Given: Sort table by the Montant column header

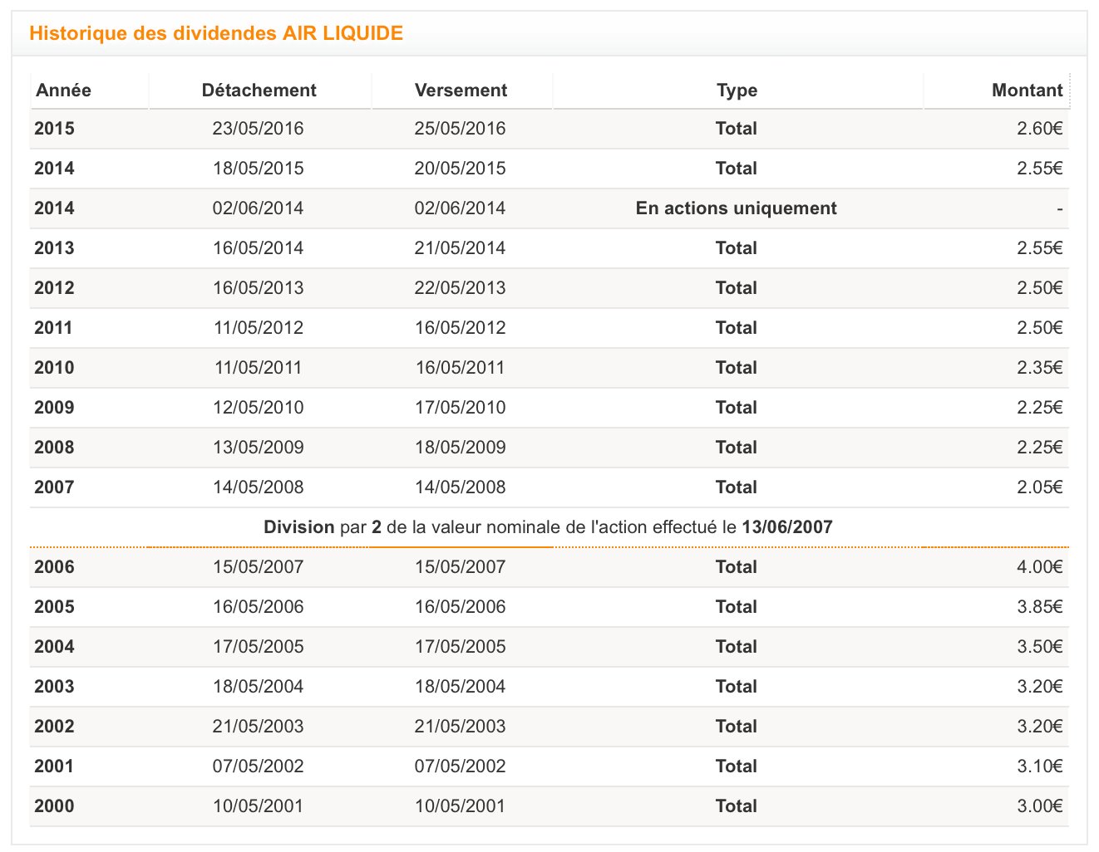Looking at the screenshot, I should point(1026,90).
